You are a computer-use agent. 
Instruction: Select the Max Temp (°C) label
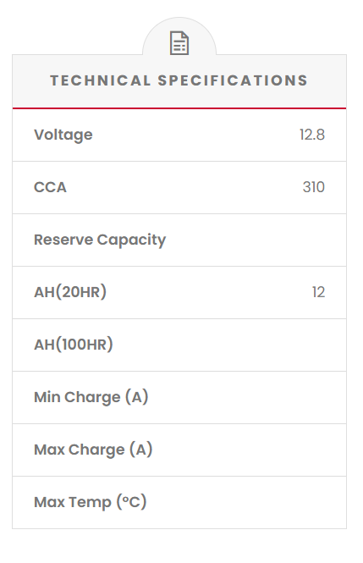[91, 502]
